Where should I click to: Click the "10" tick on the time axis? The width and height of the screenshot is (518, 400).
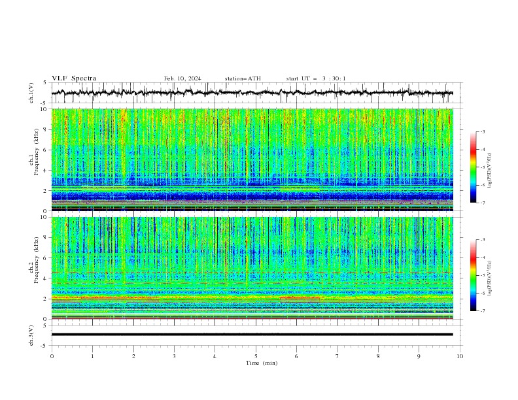(x=460, y=356)
